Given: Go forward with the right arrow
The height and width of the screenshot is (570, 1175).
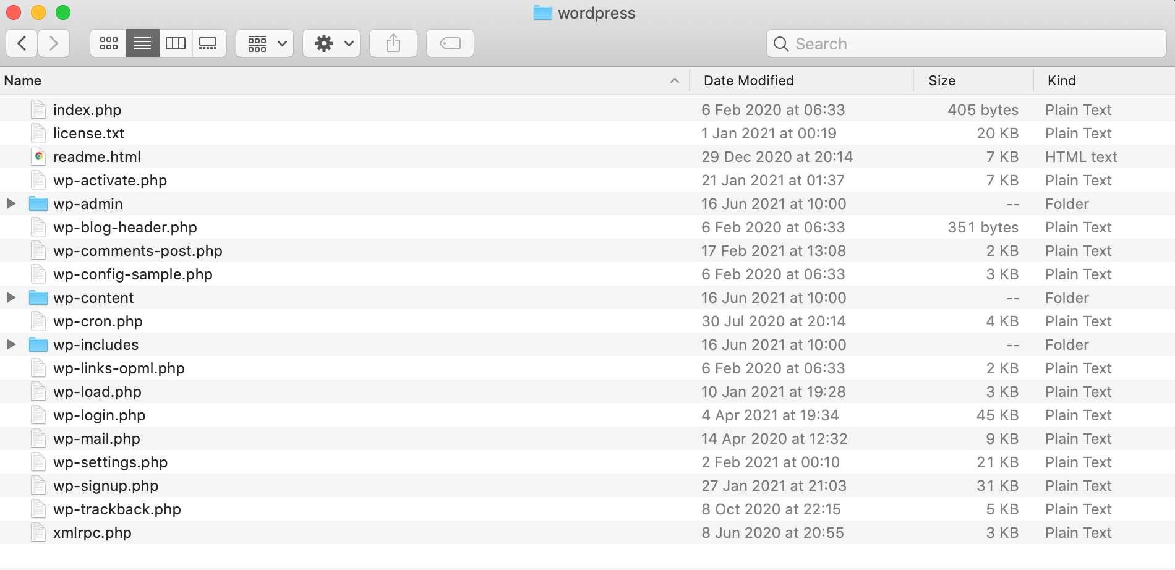Looking at the screenshot, I should pyautogui.click(x=54, y=43).
